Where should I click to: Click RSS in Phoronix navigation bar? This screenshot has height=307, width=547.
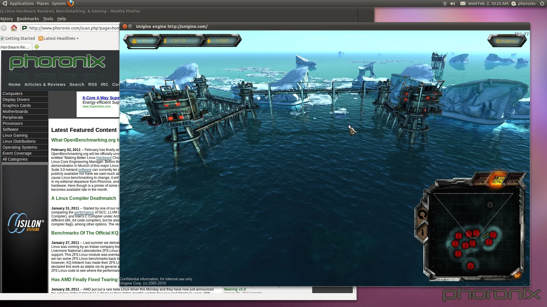(93, 84)
